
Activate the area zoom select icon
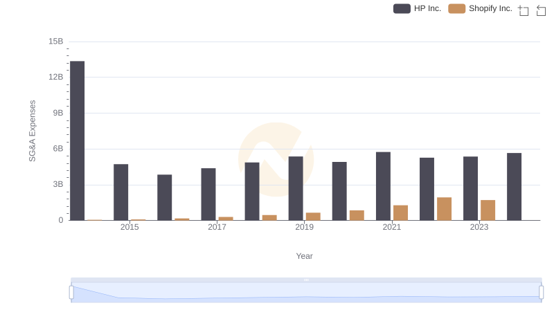click(x=524, y=10)
